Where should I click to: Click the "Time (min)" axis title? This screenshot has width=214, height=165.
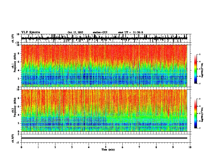[x=108, y=150]
